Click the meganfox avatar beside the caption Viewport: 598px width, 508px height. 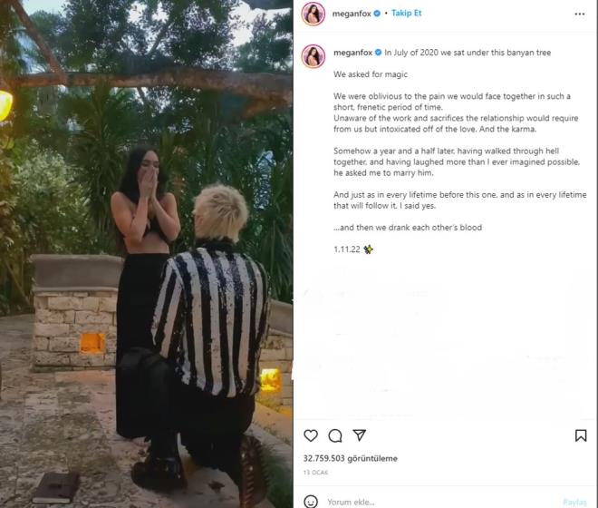[x=313, y=56]
